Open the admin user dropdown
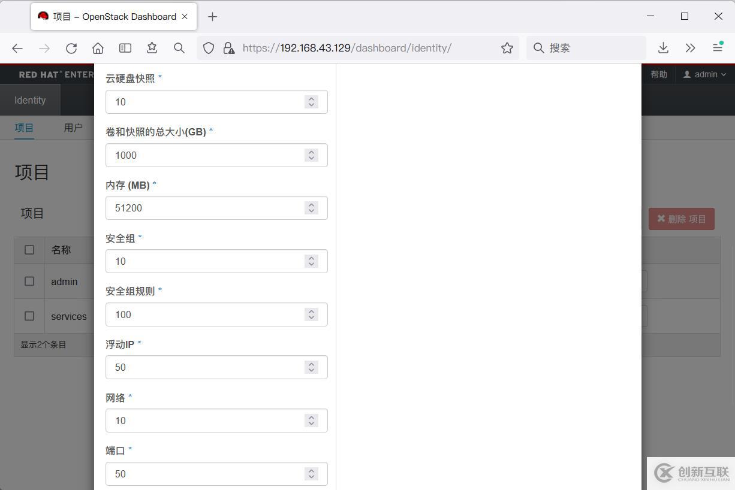This screenshot has height=490, width=735. [705, 74]
